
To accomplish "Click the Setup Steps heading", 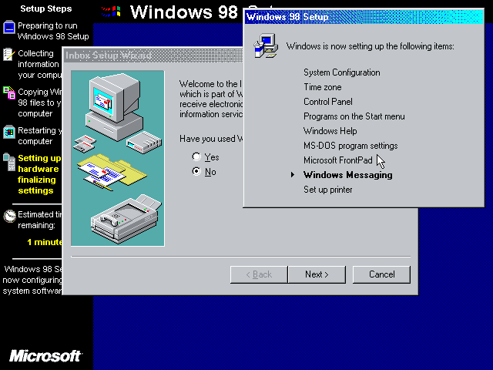I will pyautogui.click(x=46, y=8).
